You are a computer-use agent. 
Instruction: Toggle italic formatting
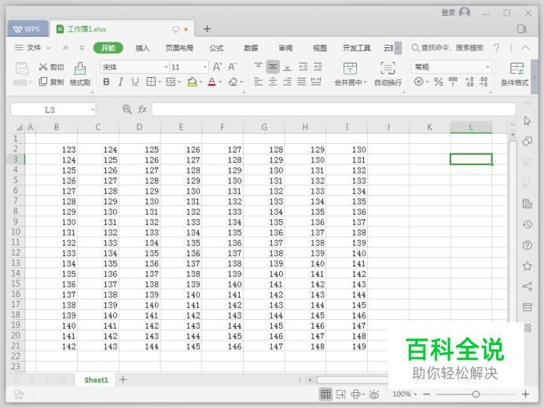point(121,82)
